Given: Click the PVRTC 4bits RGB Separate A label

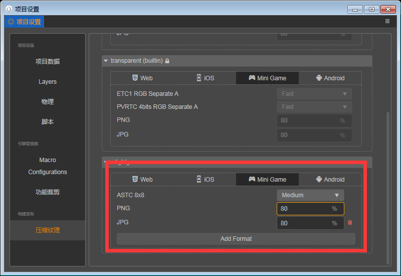Looking at the screenshot, I should click(x=157, y=107).
